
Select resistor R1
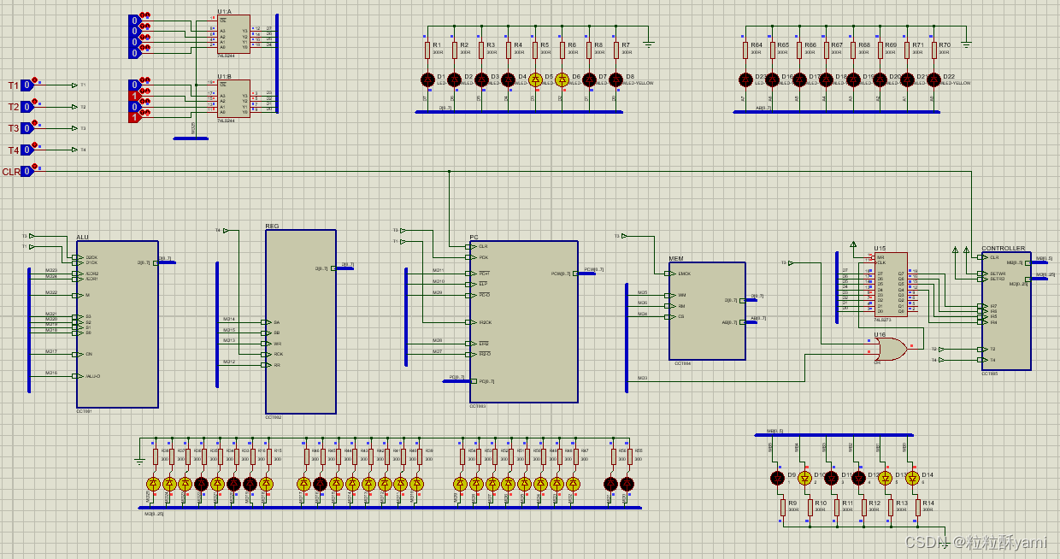coord(428,49)
